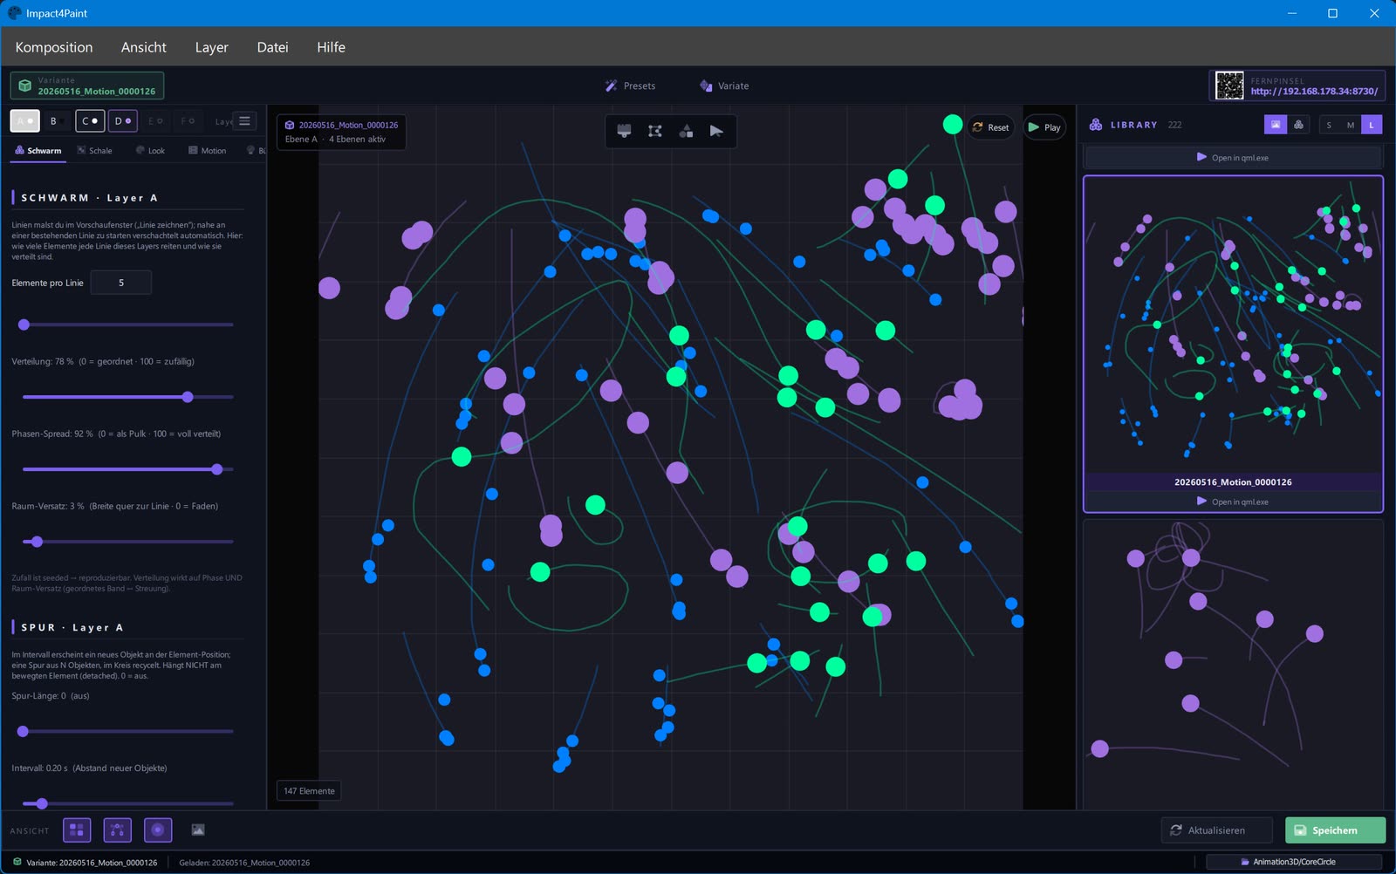Screen dimensions: 1396x874
Task: Click the background image view icon
Action: (198, 830)
